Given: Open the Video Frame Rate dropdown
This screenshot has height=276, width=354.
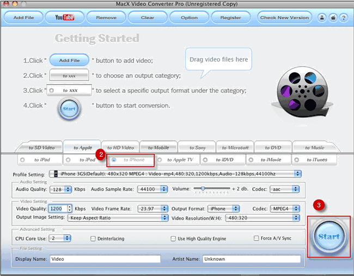Looking at the screenshot, I should [x=152, y=208].
